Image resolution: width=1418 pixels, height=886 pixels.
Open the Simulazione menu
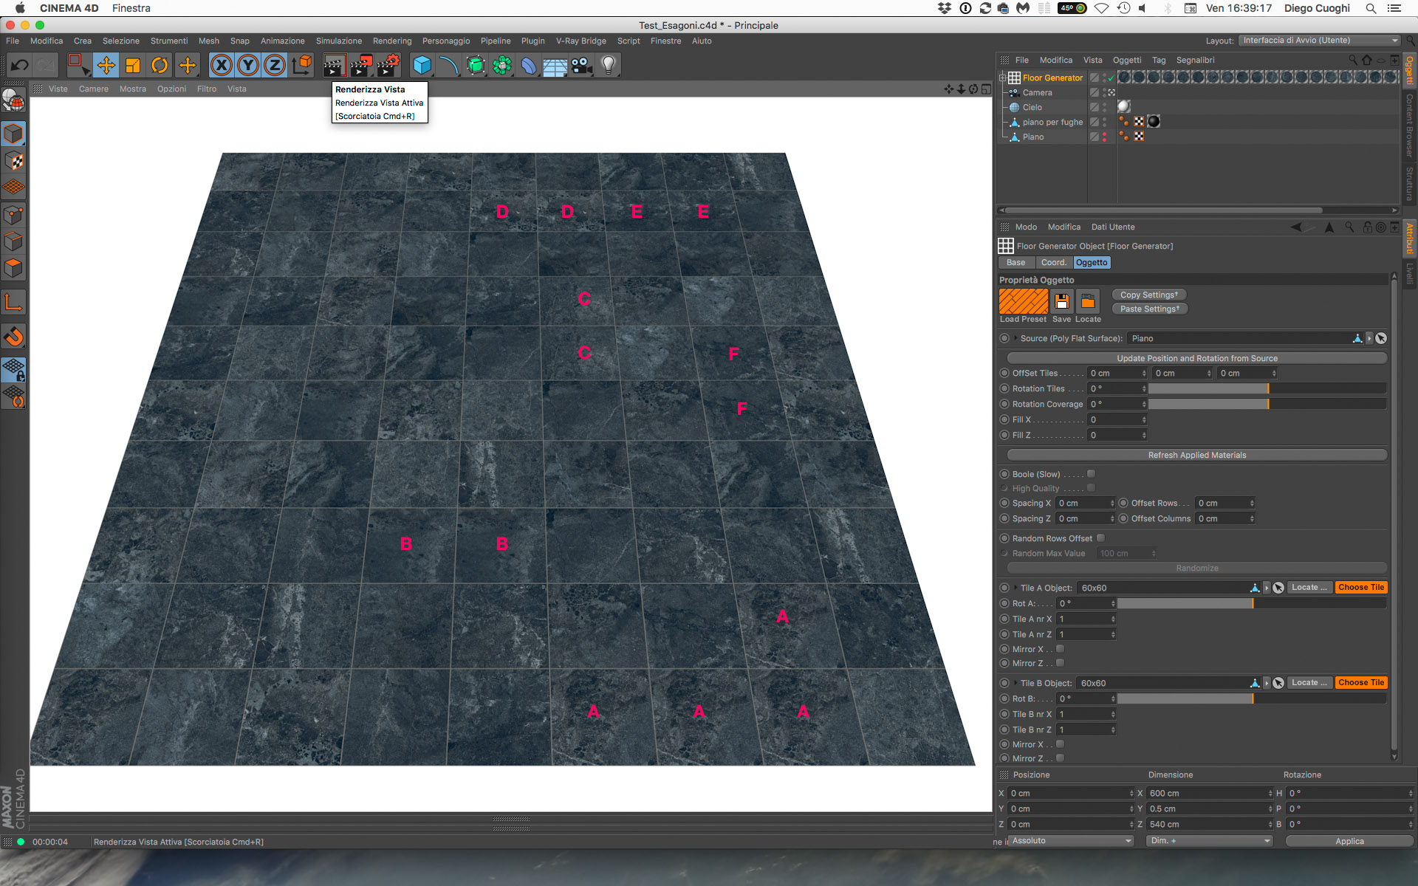pyautogui.click(x=338, y=41)
